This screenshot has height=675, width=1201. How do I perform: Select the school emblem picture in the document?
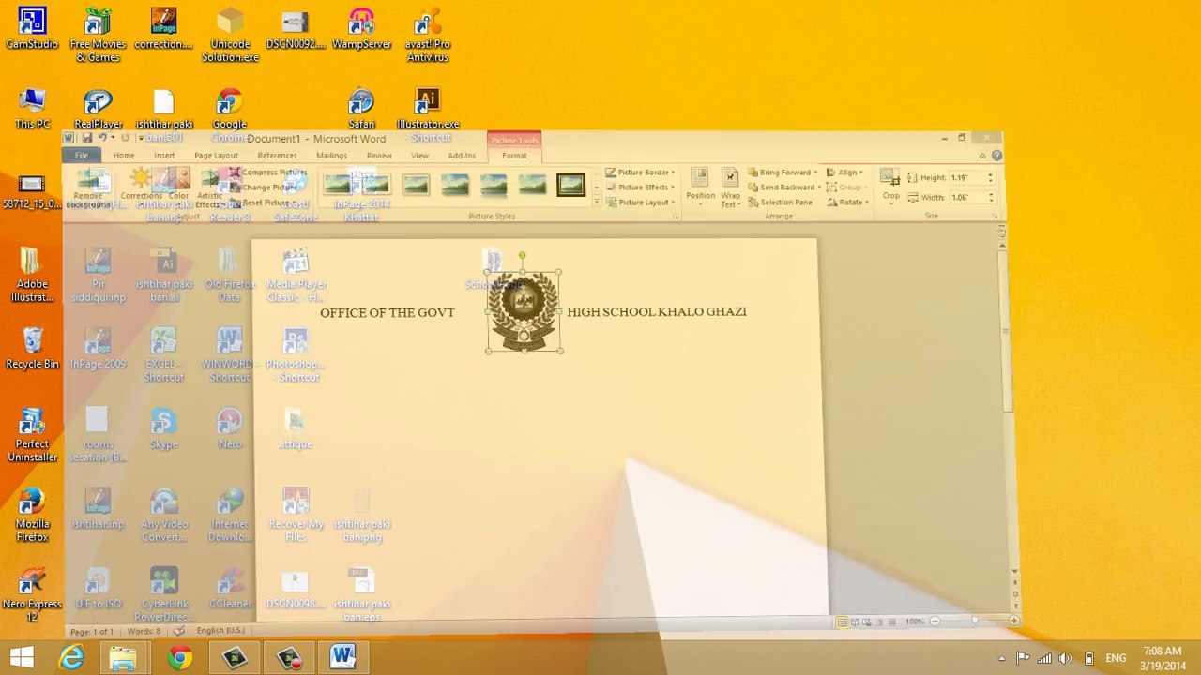pos(524,311)
